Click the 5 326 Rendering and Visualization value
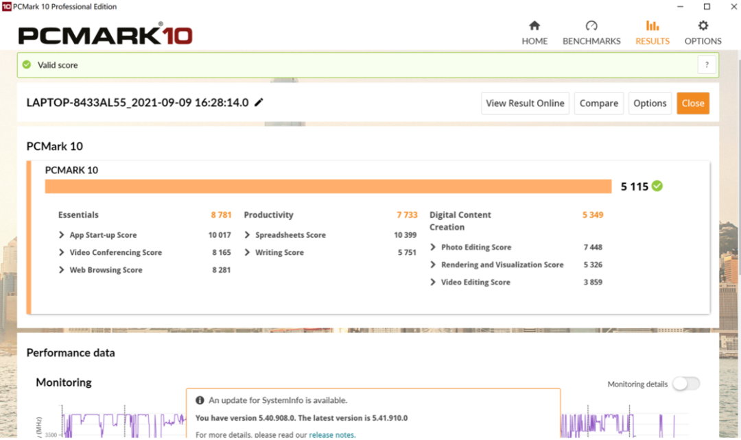The image size is (741, 440). 593,265
